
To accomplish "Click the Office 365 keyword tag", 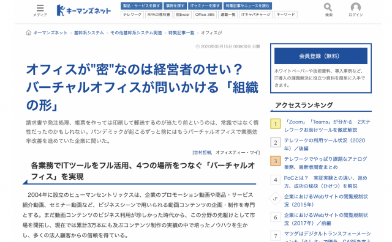I will tap(205, 15).
